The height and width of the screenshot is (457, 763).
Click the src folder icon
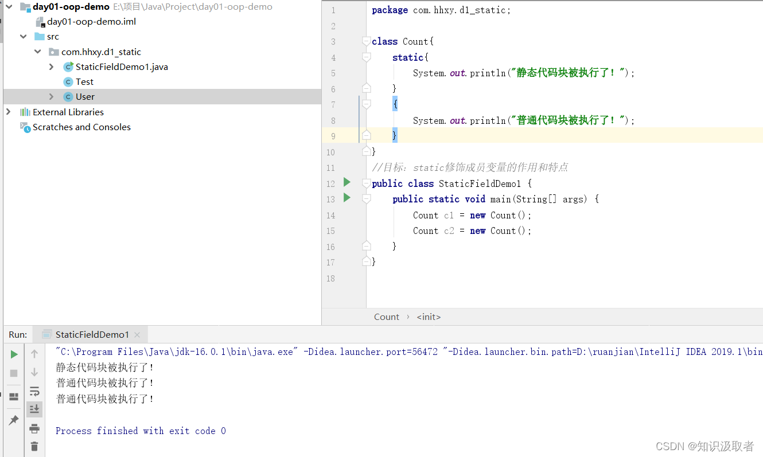(40, 36)
